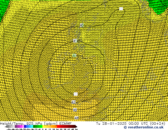Select contour label '45' just above label '48'
Viewport: 168px width, 130px height.
[x=75, y=110]
